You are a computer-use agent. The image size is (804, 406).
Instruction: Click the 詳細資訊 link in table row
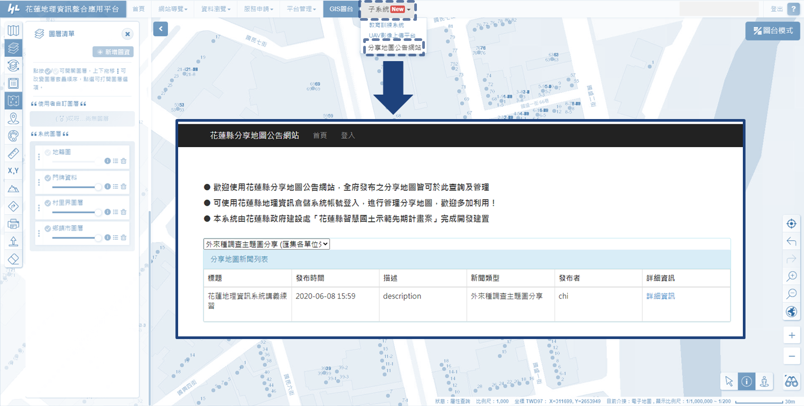click(x=660, y=296)
